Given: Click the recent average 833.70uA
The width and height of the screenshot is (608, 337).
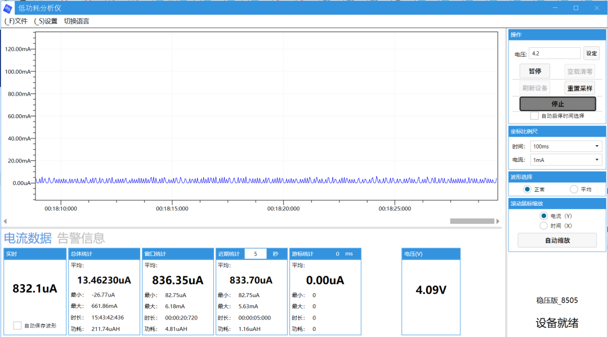Looking at the screenshot, I should (x=251, y=280).
